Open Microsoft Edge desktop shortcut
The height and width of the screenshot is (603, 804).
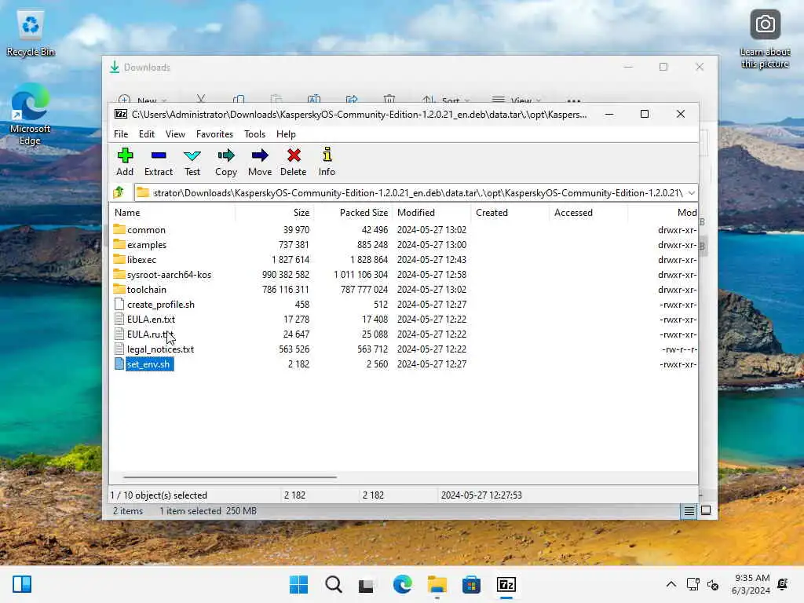[31, 115]
